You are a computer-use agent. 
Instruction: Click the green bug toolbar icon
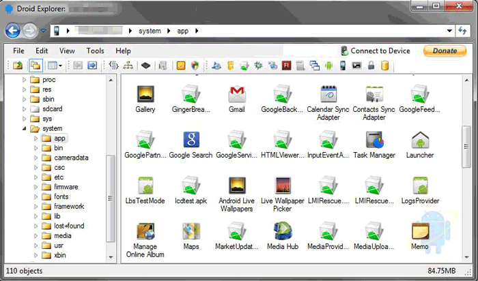258,65
